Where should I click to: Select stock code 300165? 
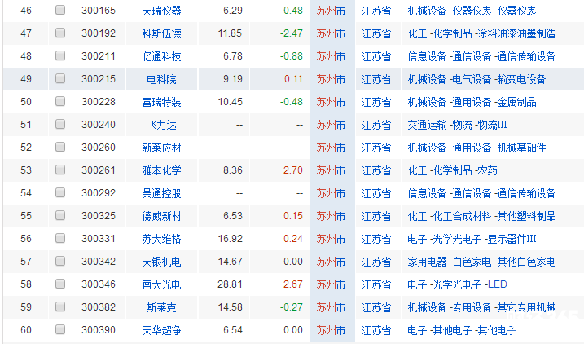(x=99, y=11)
